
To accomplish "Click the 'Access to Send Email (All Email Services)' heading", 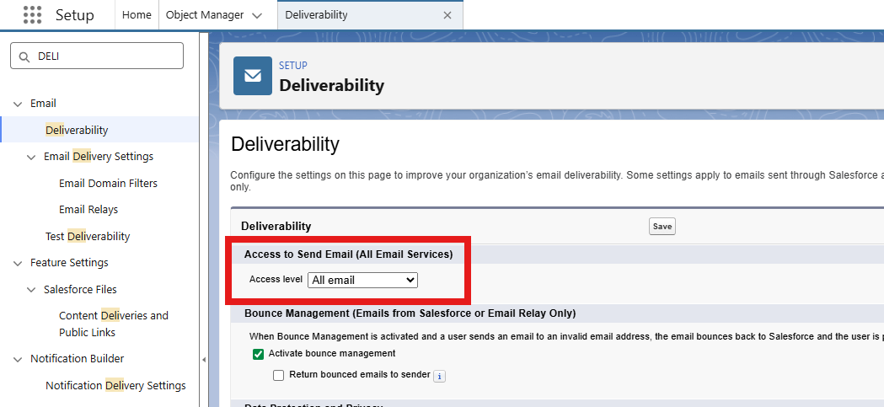I will [348, 254].
